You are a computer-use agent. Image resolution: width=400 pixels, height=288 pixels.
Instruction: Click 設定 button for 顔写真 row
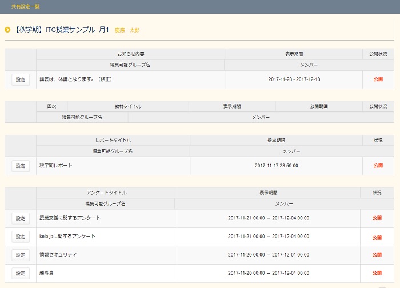click(x=21, y=273)
